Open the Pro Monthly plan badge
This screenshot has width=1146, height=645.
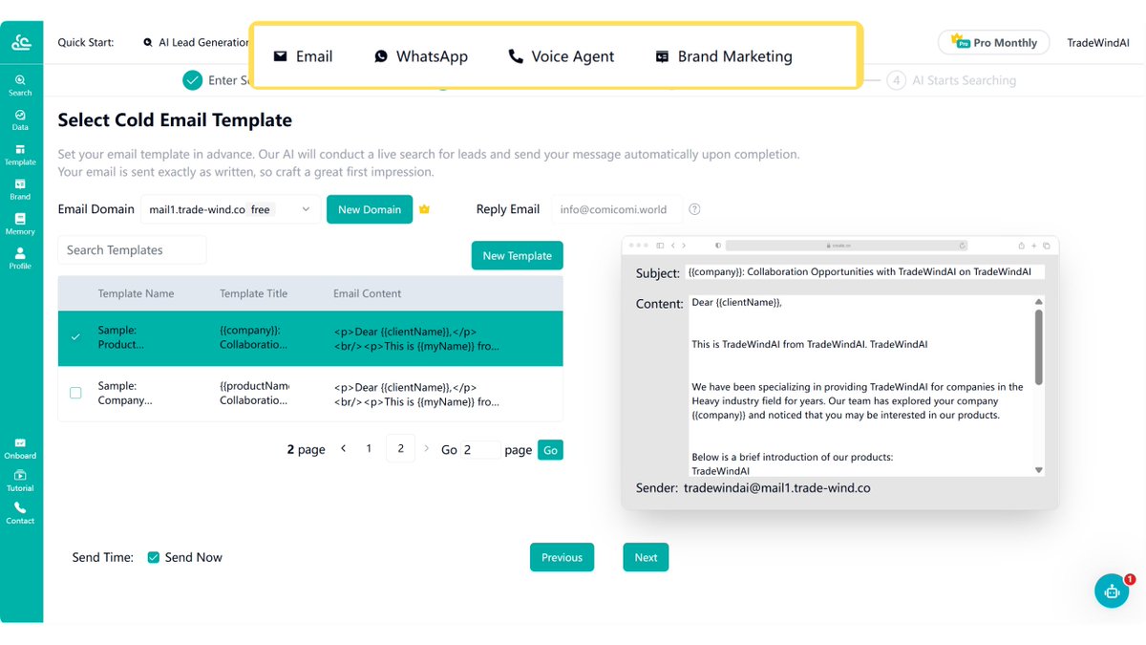coord(994,42)
